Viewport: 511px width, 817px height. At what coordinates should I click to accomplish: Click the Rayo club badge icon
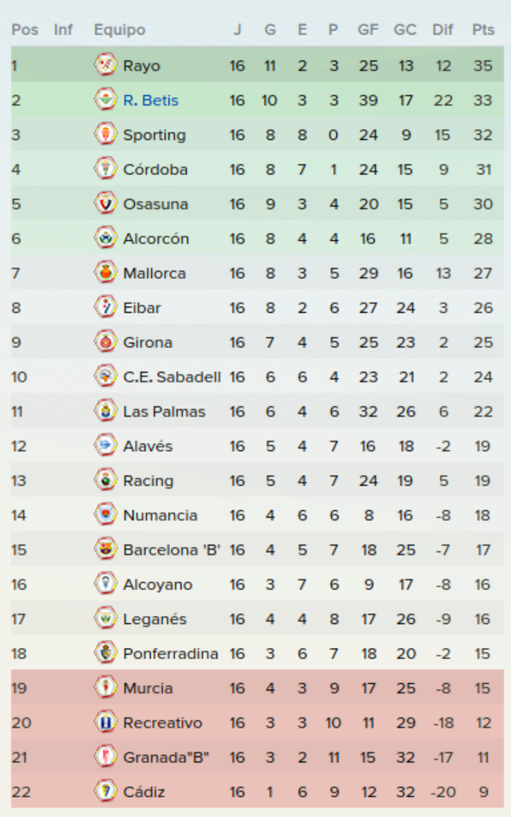105,65
